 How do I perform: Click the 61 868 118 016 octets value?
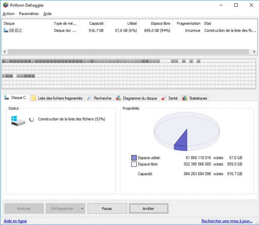tap(198, 158)
